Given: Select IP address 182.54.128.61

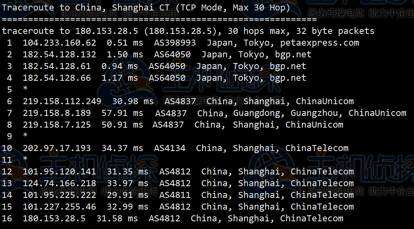Looking at the screenshot, I should click(x=57, y=66).
